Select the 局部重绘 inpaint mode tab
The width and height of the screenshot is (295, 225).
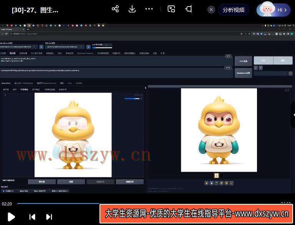coord(24,89)
